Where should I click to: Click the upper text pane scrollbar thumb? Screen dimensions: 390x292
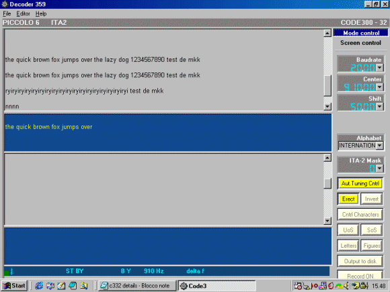(327, 85)
